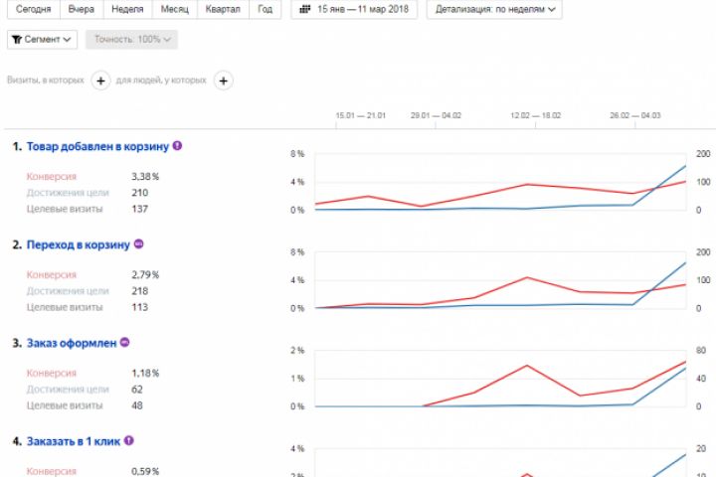Open goal Переход в корзину
716x477 pixels.
click(79, 244)
